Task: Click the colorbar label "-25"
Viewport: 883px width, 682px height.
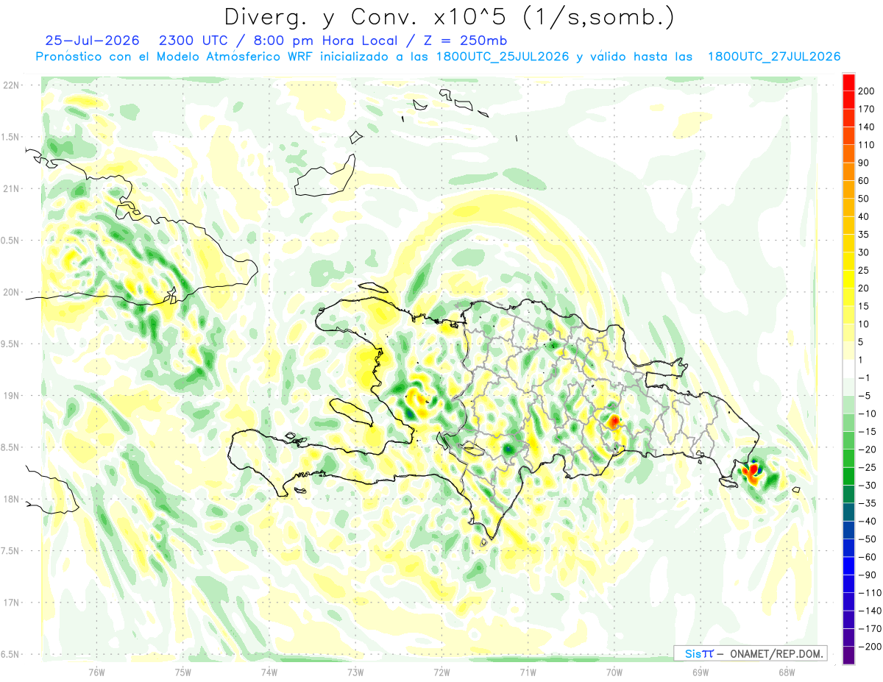Action: point(869,467)
